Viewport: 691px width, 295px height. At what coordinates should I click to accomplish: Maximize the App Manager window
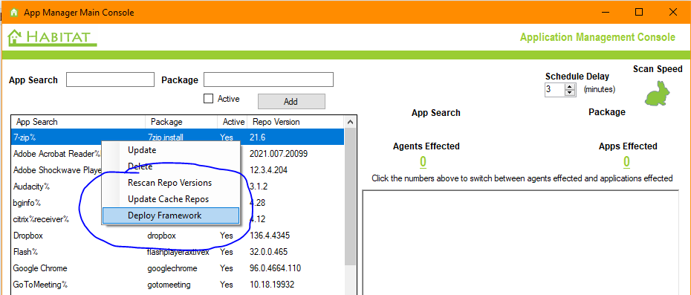(x=638, y=13)
